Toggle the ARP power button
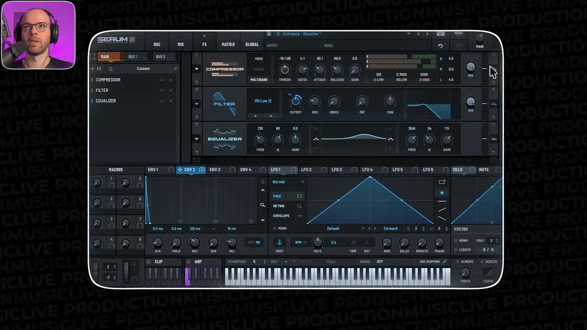The height and width of the screenshot is (330, 587). tap(188, 262)
